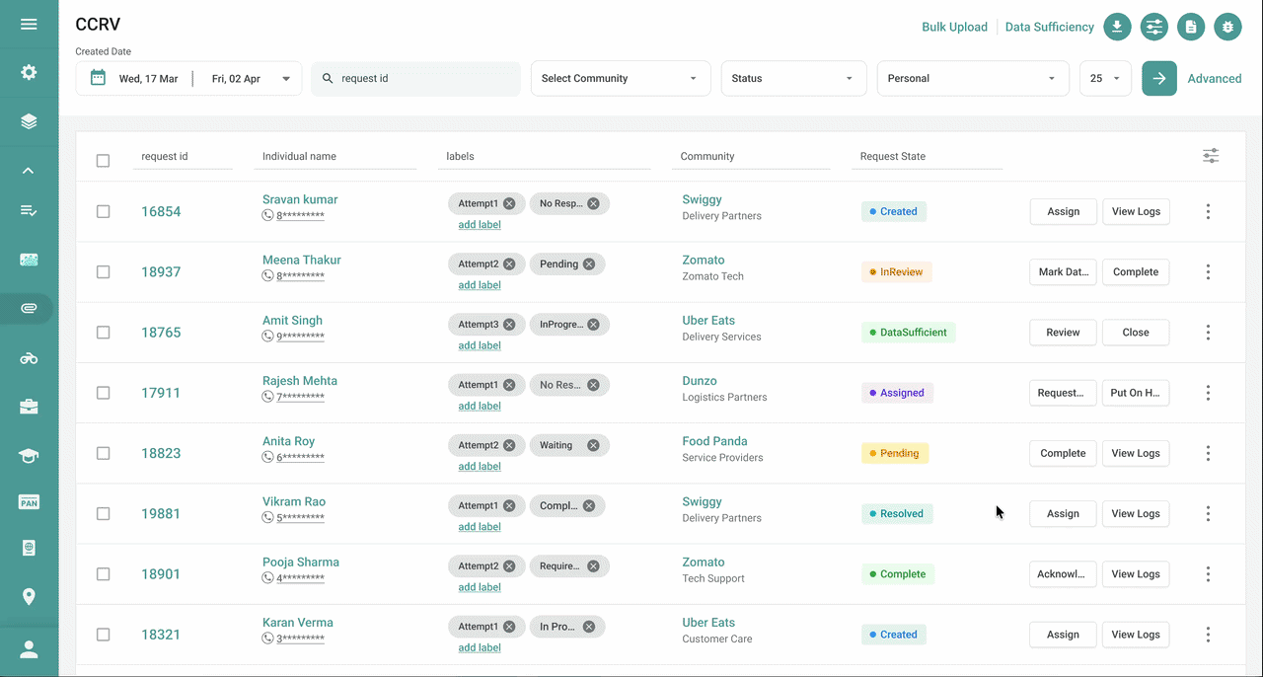
Task: Click the calendar icon in the date filter
Action: click(98, 78)
